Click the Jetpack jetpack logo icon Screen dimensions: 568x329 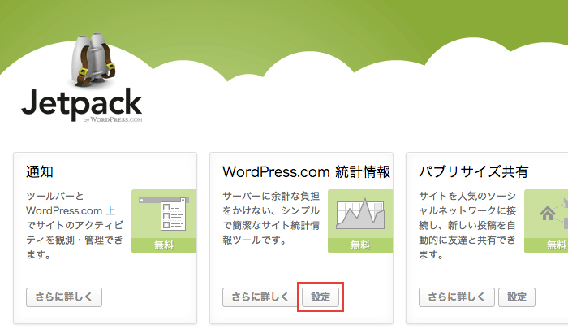point(93,60)
